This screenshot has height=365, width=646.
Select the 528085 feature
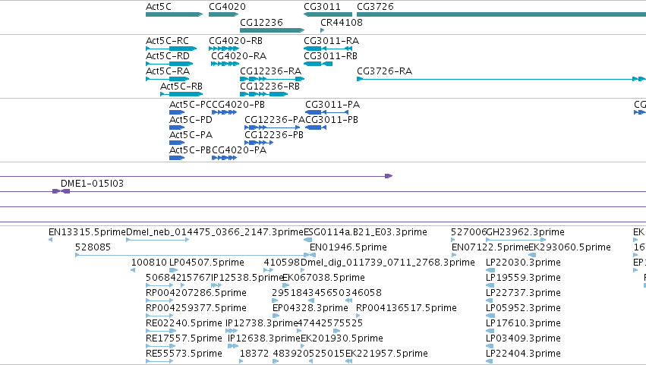coord(192,255)
